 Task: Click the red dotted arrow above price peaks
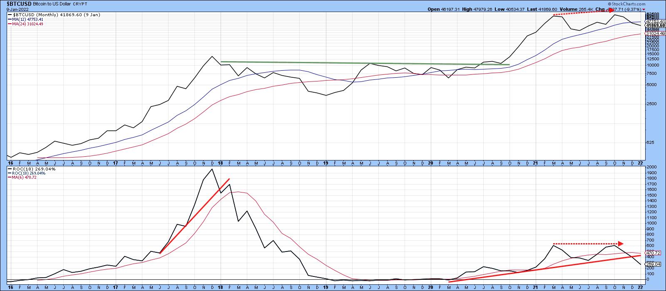(x=583, y=13)
